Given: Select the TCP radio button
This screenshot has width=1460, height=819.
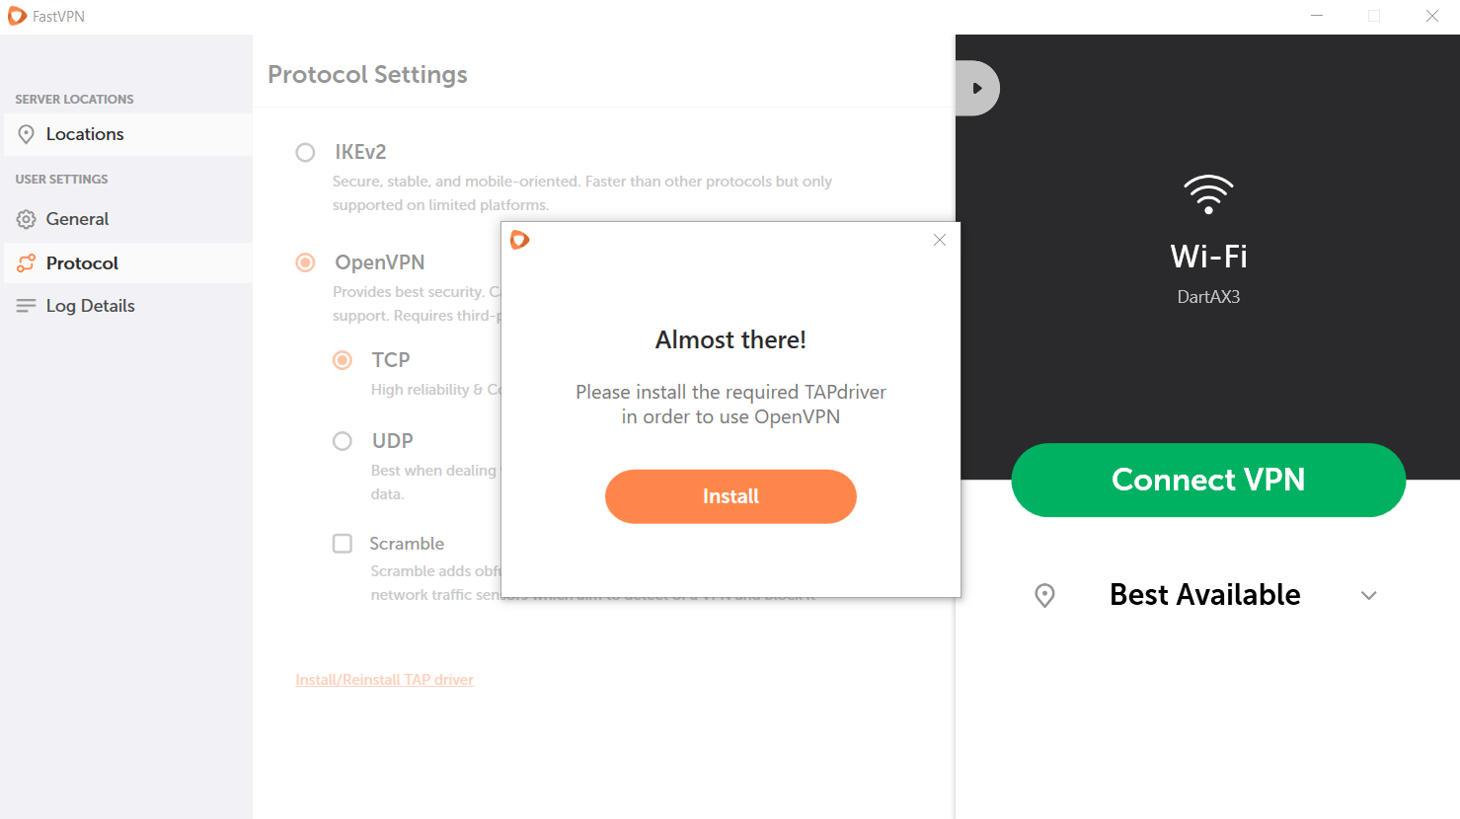Looking at the screenshot, I should tap(343, 360).
